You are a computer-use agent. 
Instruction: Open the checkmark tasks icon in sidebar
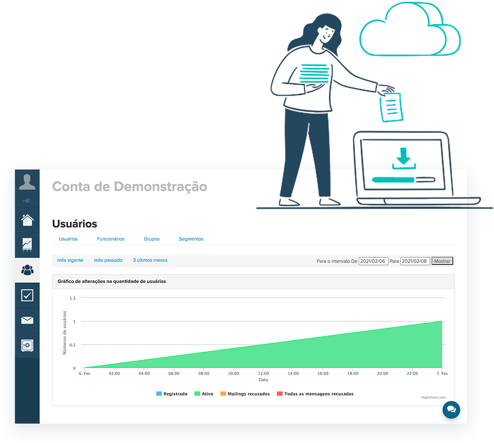pos(27,295)
